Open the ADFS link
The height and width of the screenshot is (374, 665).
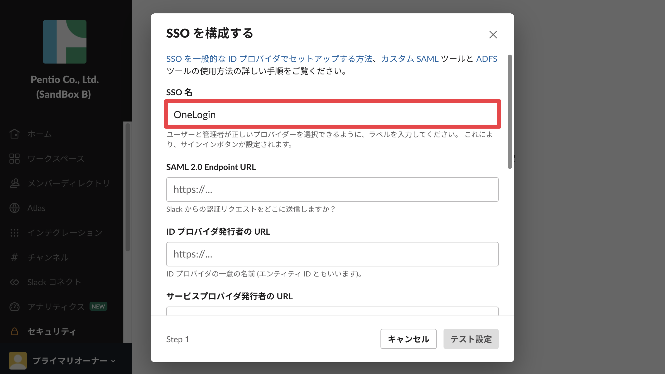point(486,59)
